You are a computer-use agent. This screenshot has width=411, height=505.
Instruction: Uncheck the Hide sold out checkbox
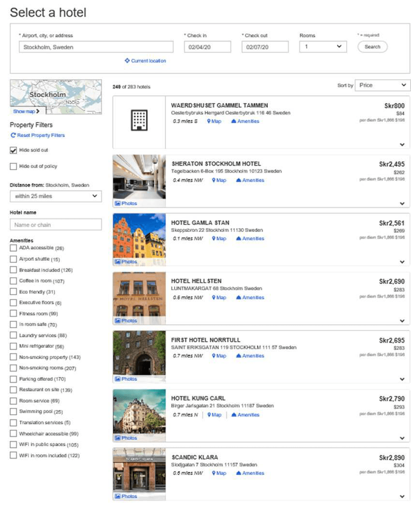(14, 150)
